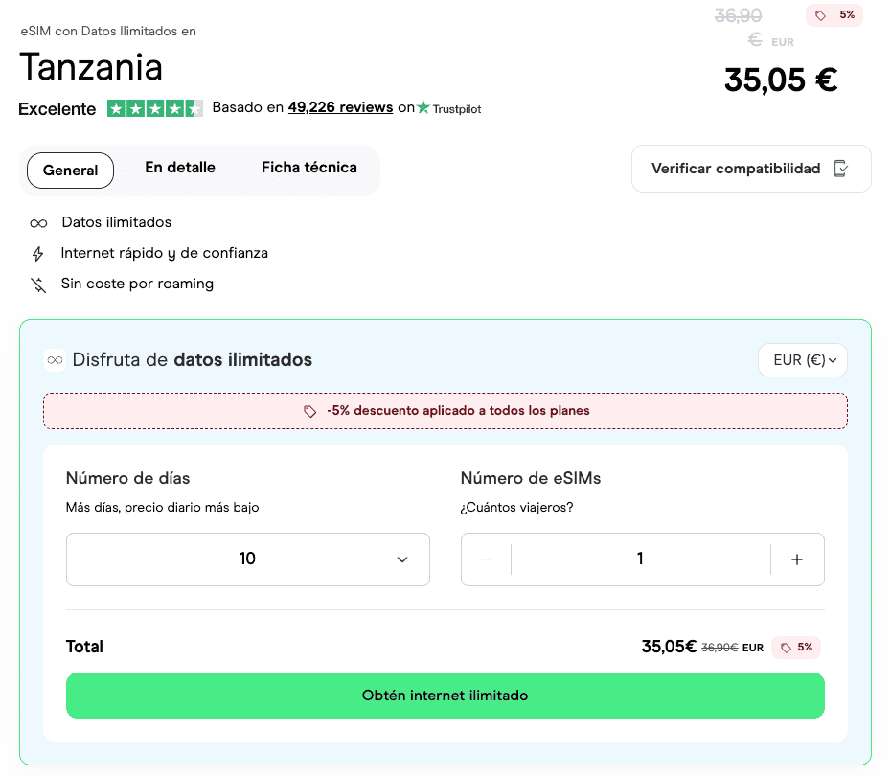Click the 5% discount badge at top right
This screenshot has width=891, height=776.
pyautogui.click(x=834, y=15)
